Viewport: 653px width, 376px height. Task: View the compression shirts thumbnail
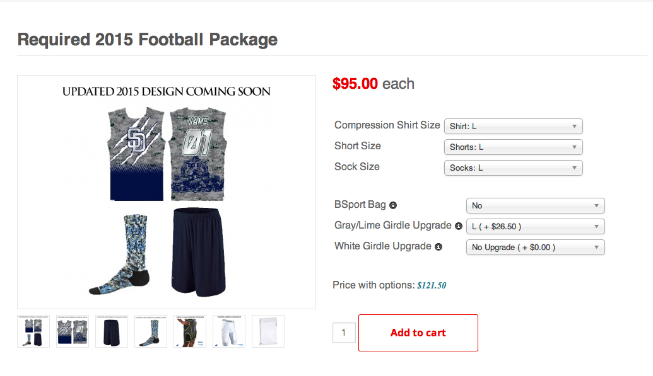click(73, 331)
